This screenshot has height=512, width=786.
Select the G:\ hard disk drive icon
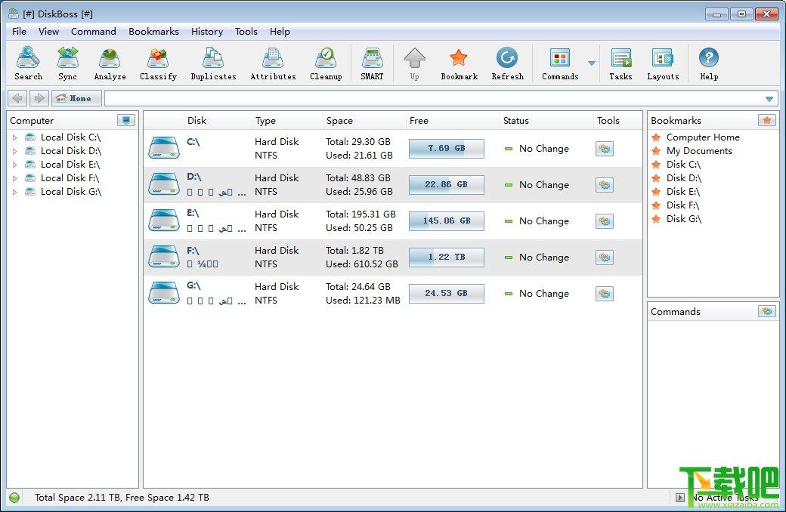click(164, 293)
